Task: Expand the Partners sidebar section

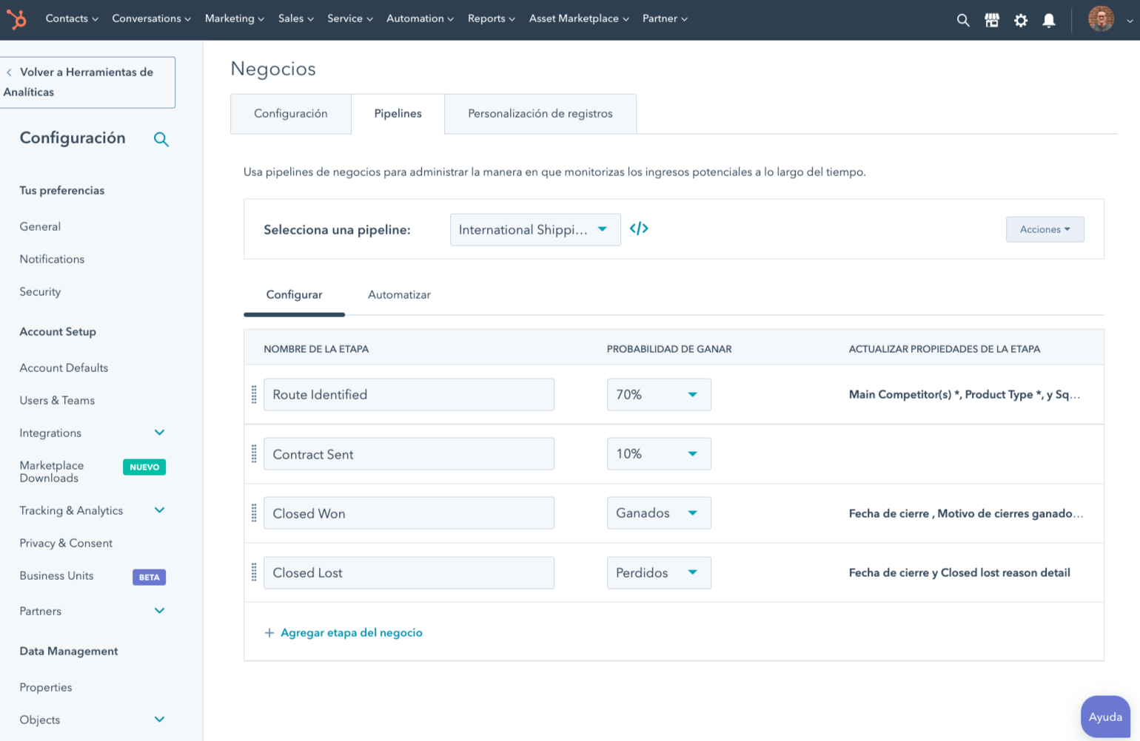Action: point(159,611)
